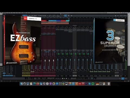Select the Eraser tool
The width and height of the screenshot is (130, 98).
tap(29, 16)
